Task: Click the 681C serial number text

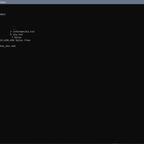Action: [3, 14]
